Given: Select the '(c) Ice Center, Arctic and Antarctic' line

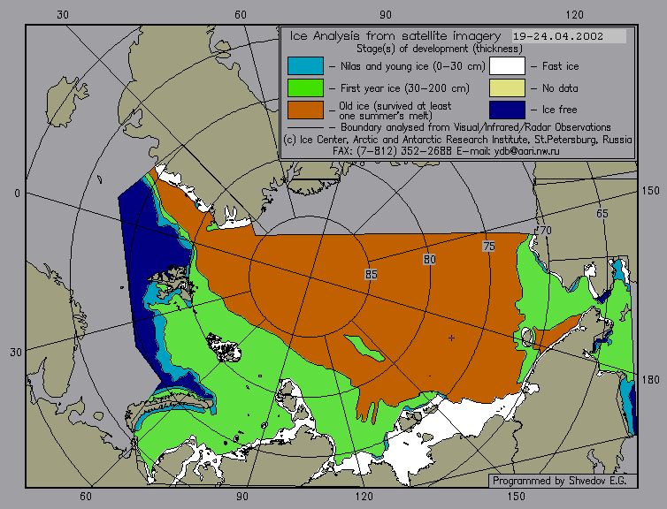Looking at the screenshot, I should pos(457,140).
